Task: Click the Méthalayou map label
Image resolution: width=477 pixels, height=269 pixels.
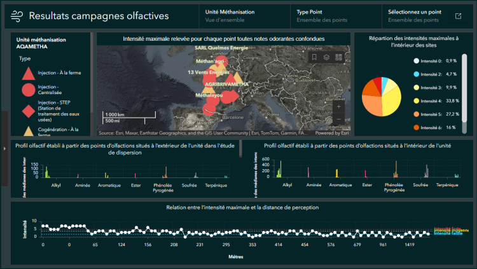Action: point(209,95)
